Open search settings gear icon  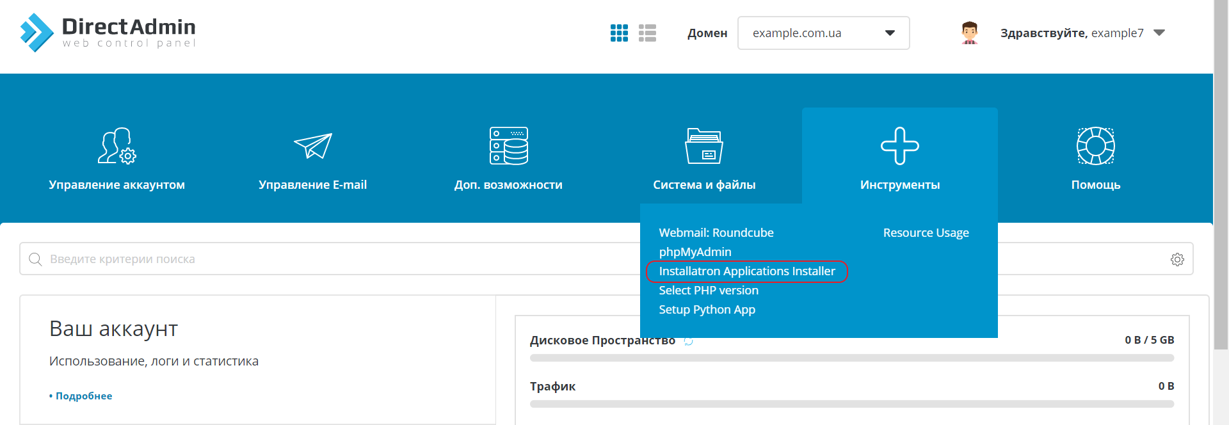coord(1177,259)
